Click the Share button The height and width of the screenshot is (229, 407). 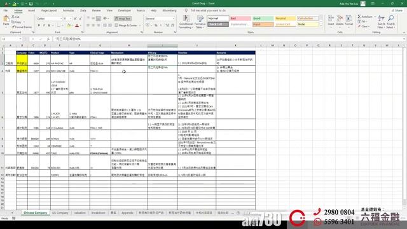point(397,11)
